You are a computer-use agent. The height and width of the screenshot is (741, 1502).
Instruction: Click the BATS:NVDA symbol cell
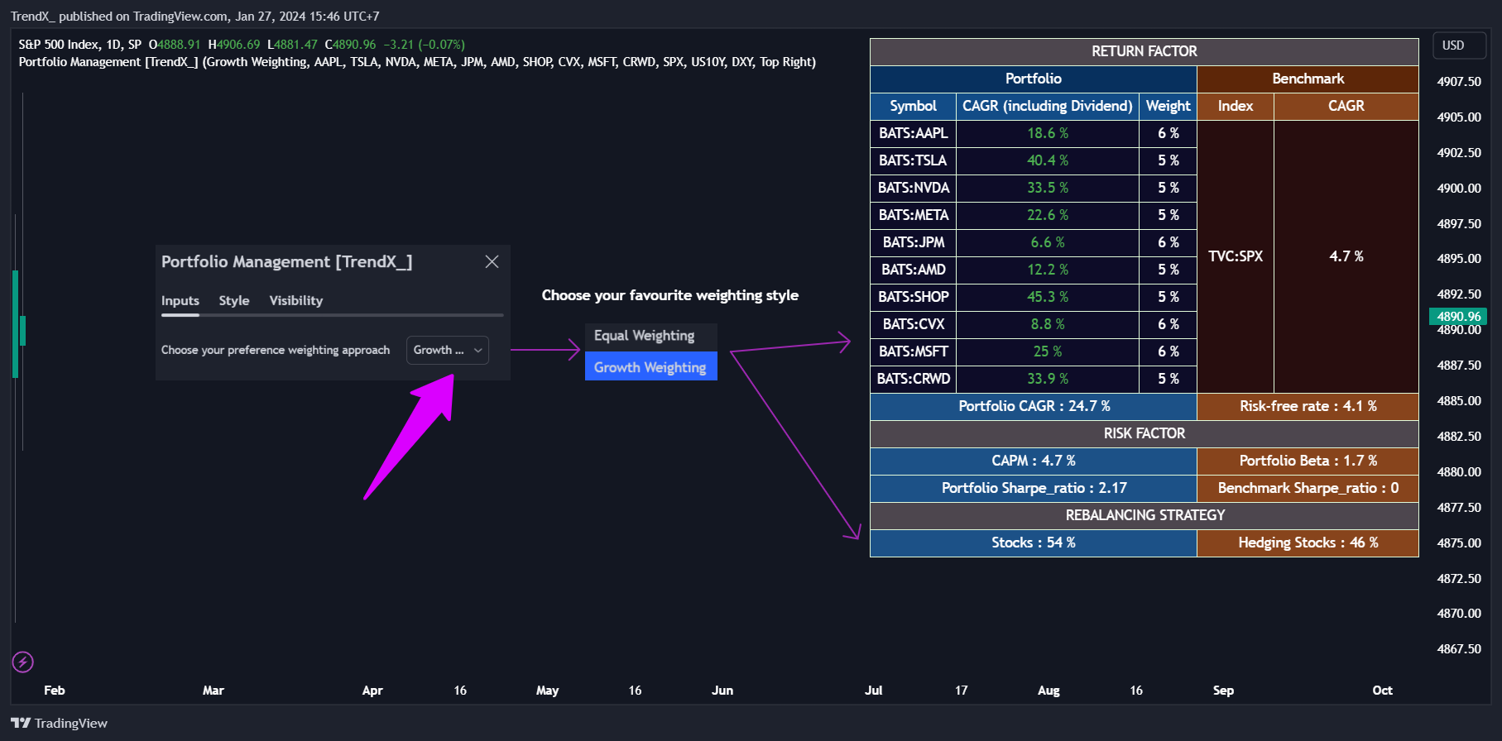pos(914,188)
